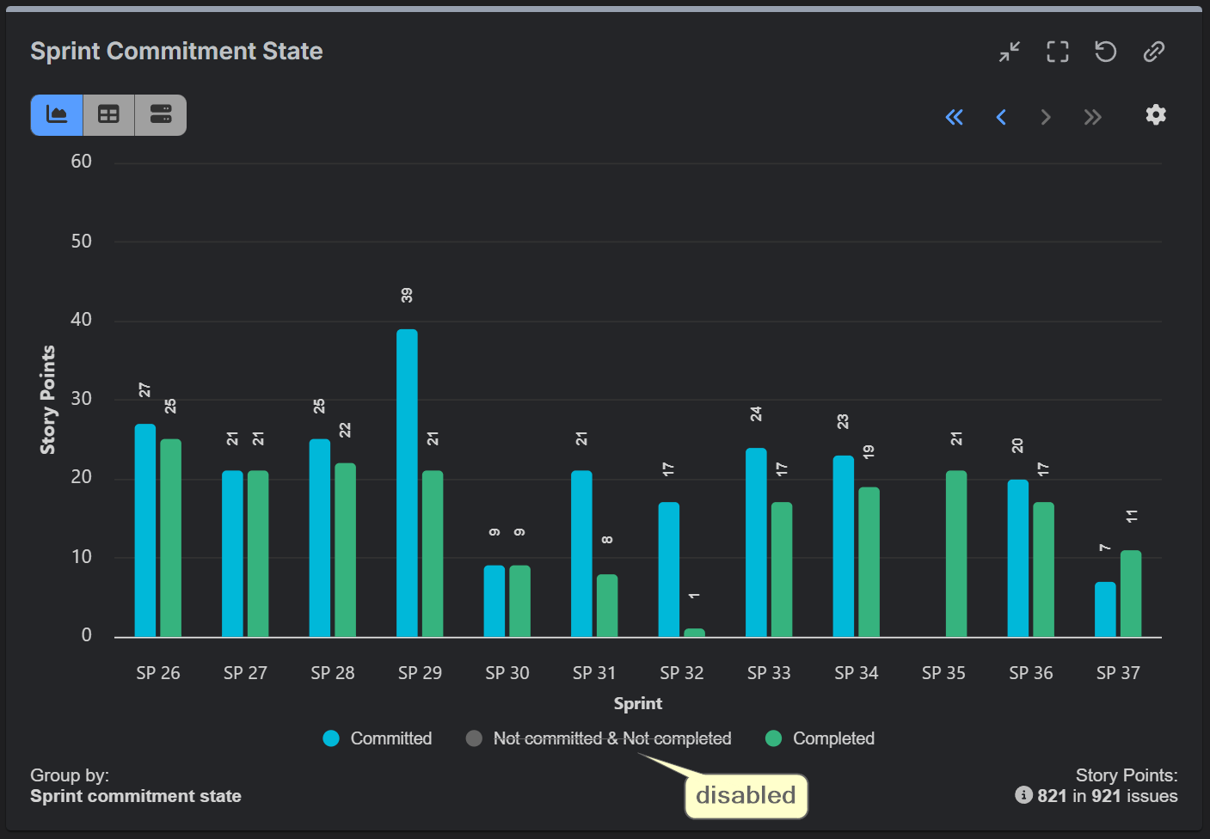The image size is (1210, 839).
Task: Enable the Not committed & Not completed series
Action: click(611, 738)
